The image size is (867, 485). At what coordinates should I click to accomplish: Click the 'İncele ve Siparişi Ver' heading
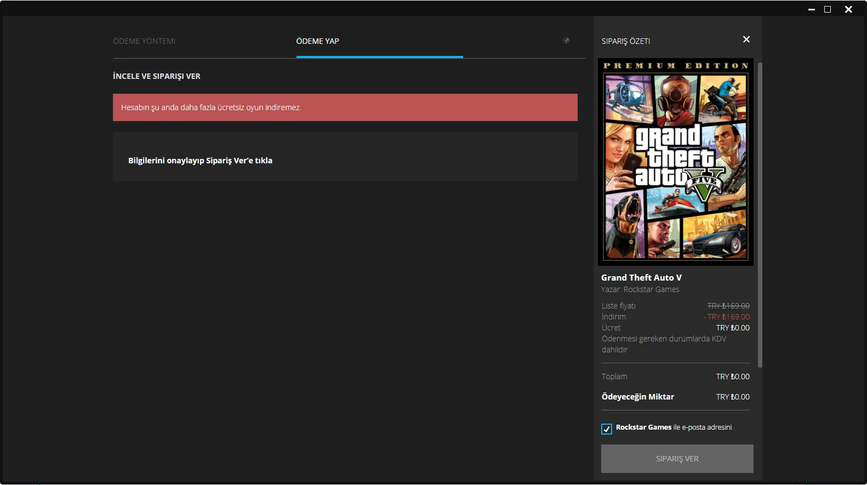tap(157, 76)
